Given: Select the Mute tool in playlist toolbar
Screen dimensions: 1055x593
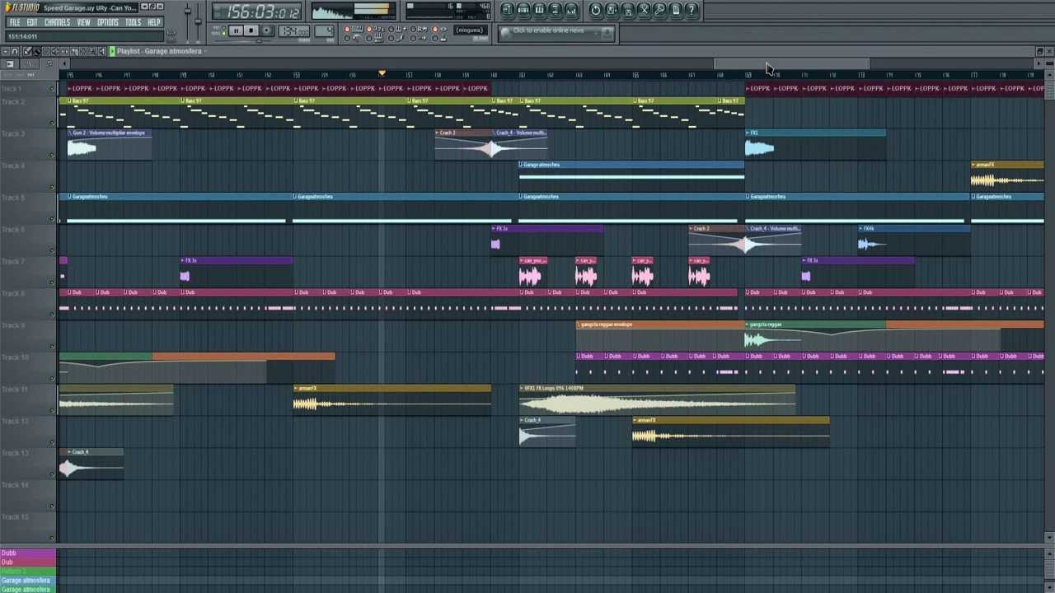Looking at the screenshot, I should pyautogui.click(x=55, y=51).
